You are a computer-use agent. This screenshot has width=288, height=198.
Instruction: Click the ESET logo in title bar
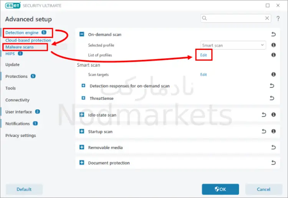point(13,5)
